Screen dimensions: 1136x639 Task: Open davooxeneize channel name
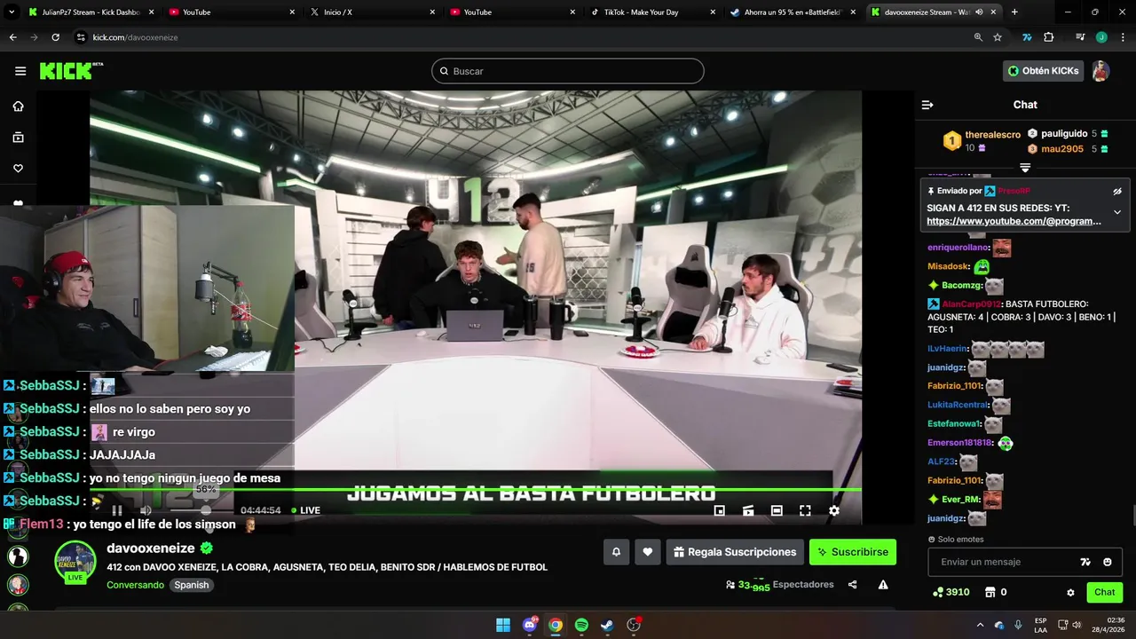[151, 548]
